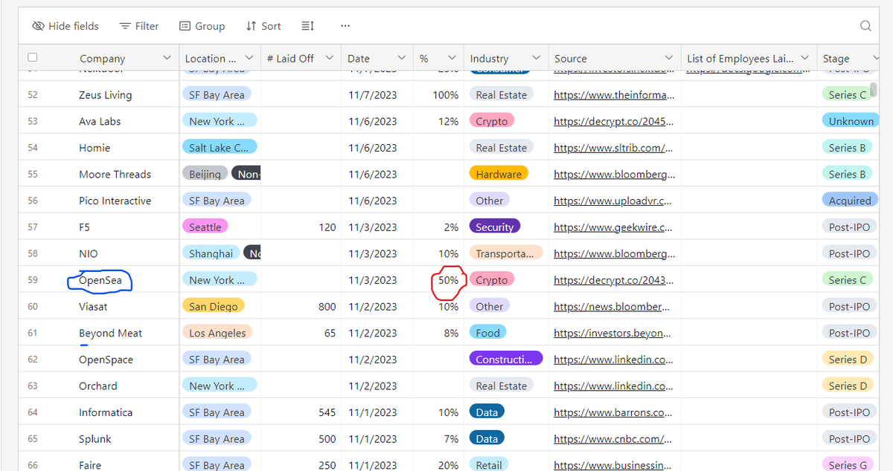This screenshot has height=471, width=893.
Task: Open bloomberg link for NIO row
Action: pyautogui.click(x=614, y=253)
